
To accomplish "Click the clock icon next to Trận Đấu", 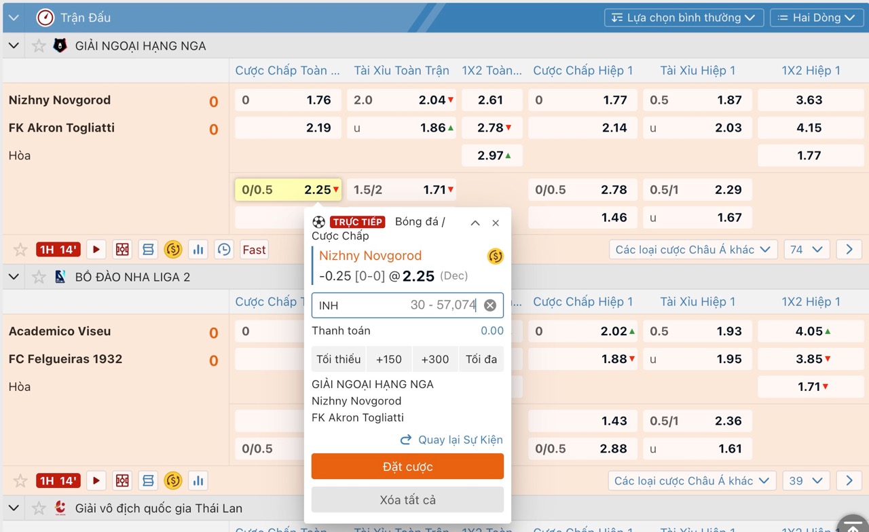I will coord(45,18).
